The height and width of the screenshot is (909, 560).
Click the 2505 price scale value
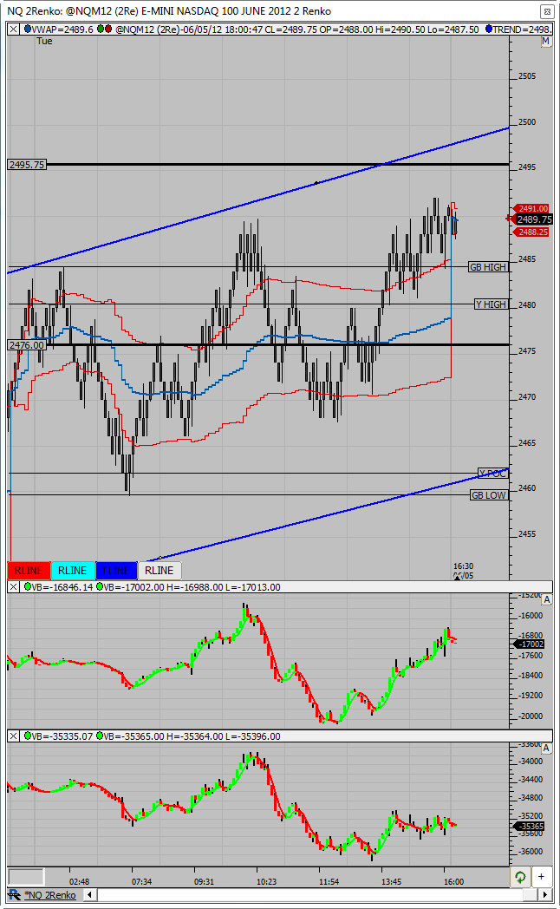(x=527, y=76)
